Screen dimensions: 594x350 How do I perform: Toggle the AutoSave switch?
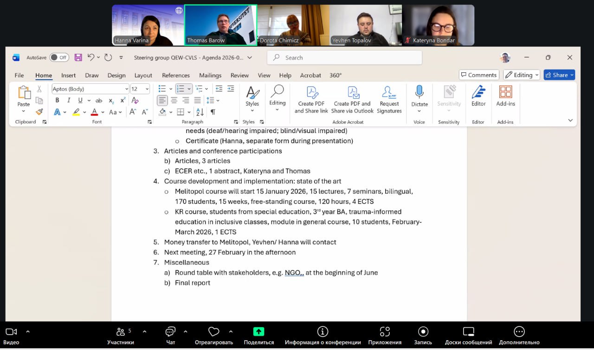pos(59,57)
